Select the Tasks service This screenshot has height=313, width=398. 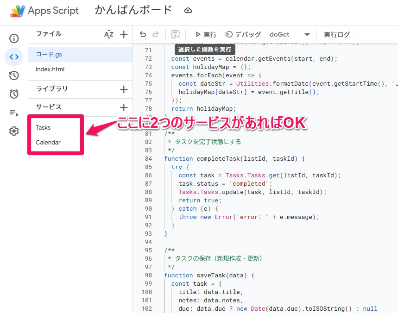coord(43,128)
